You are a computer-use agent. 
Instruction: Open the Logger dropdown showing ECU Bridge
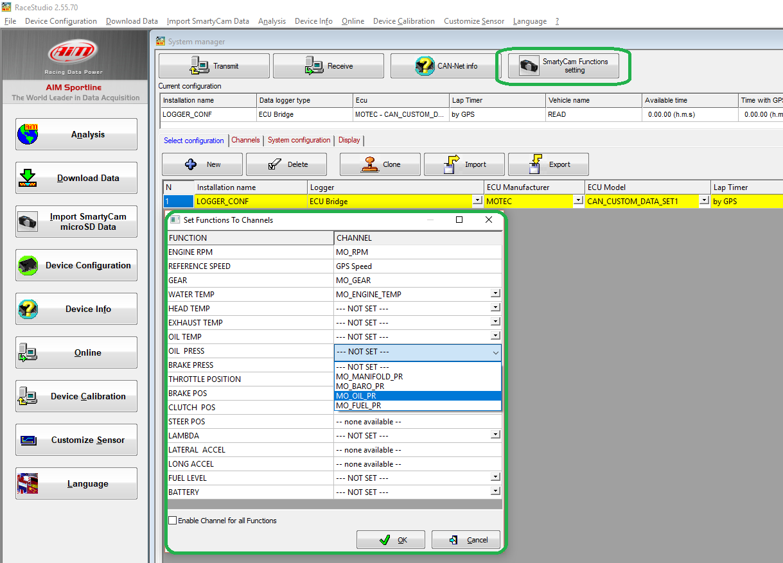[479, 200]
